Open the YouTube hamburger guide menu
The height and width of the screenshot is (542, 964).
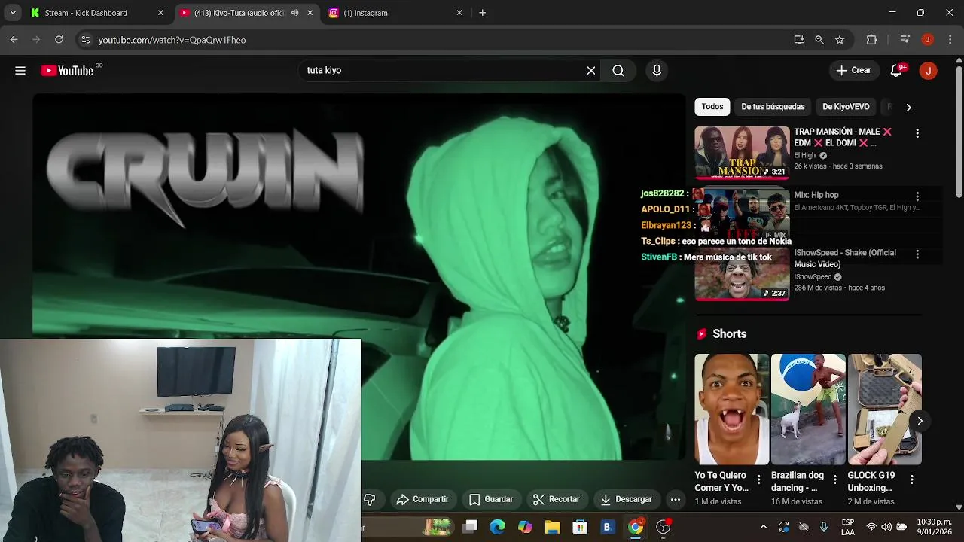click(x=20, y=71)
